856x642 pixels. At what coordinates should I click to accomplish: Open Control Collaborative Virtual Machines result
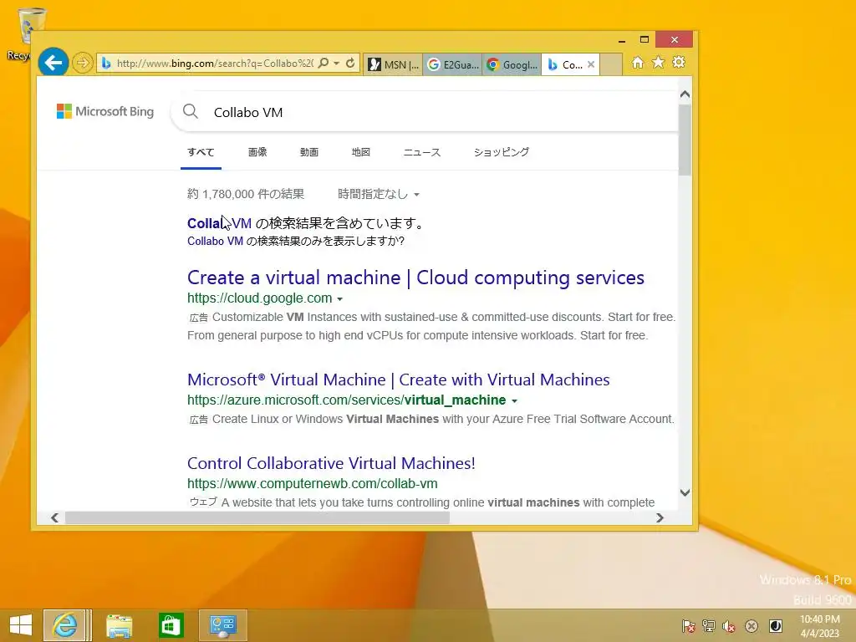331,463
